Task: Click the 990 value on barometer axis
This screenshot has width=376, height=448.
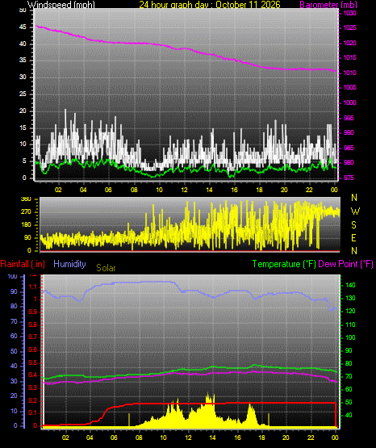Action: 349,132
